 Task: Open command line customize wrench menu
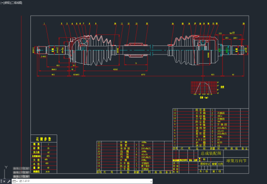[9, 181]
